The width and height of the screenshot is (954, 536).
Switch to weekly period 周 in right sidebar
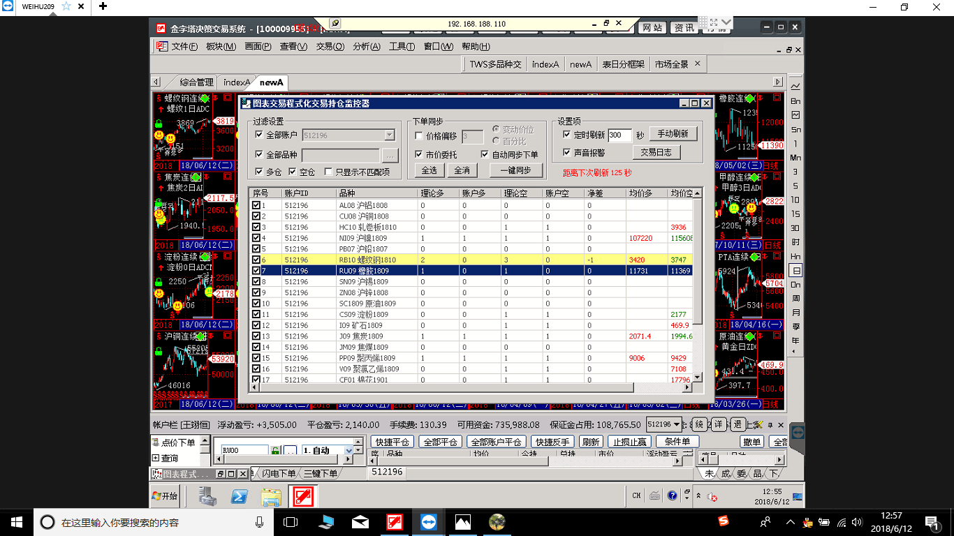795,299
